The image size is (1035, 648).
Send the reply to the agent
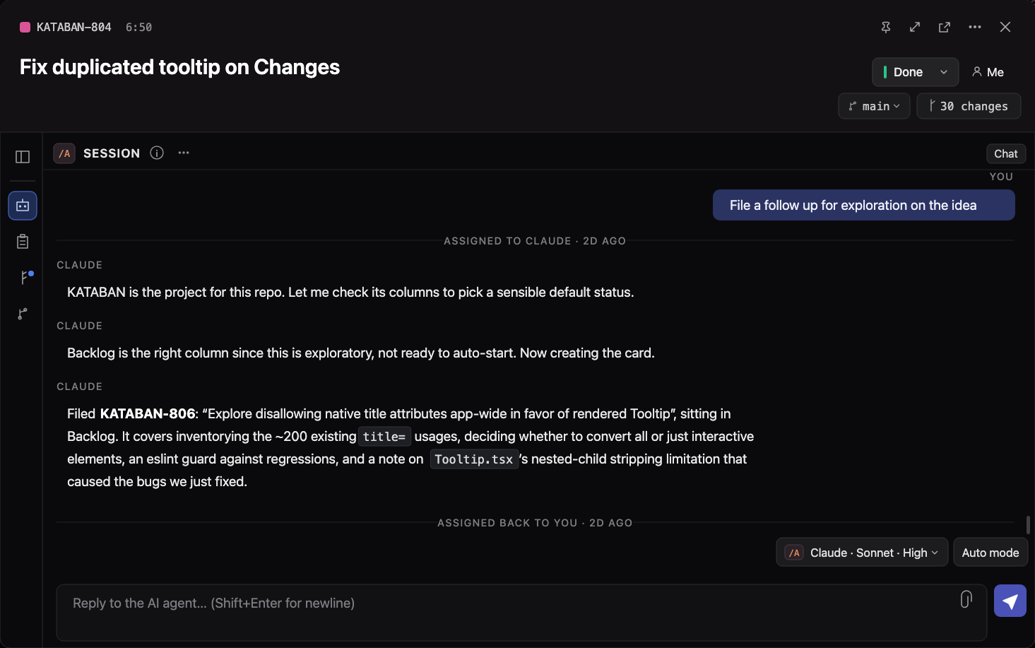1010,601
